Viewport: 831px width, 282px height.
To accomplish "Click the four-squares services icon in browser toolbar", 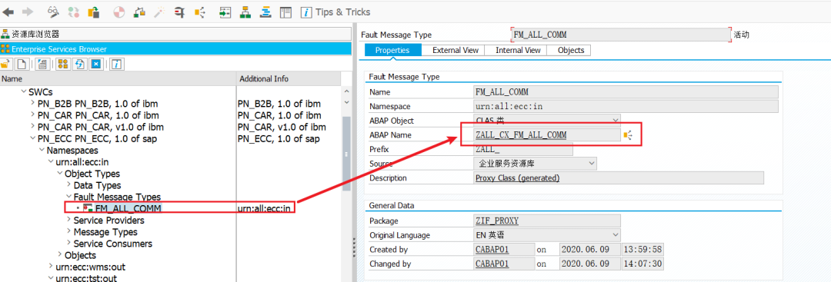I will click(x=63, y=64).
